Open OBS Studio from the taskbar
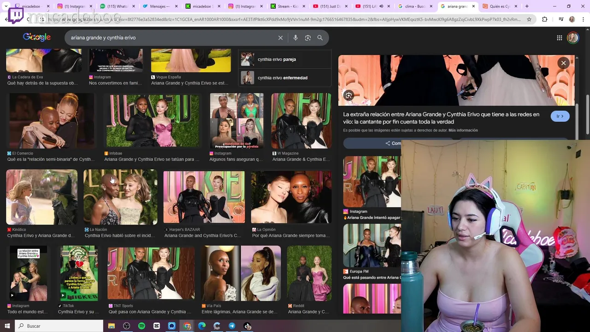This screenshot has height=332, width=590. [x=127, y=326]
